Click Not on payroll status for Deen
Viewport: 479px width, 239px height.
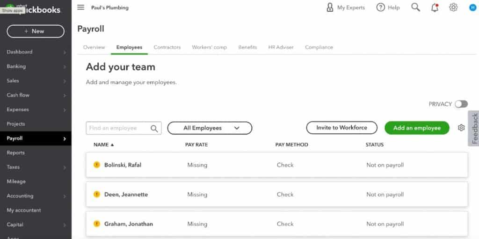coord(385,195)
